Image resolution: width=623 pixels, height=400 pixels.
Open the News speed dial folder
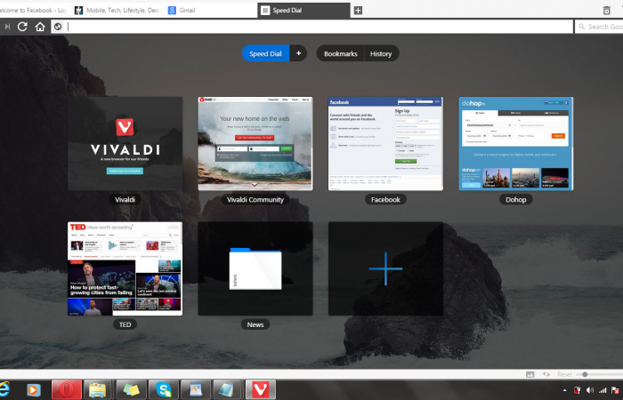tap(255, 268)
